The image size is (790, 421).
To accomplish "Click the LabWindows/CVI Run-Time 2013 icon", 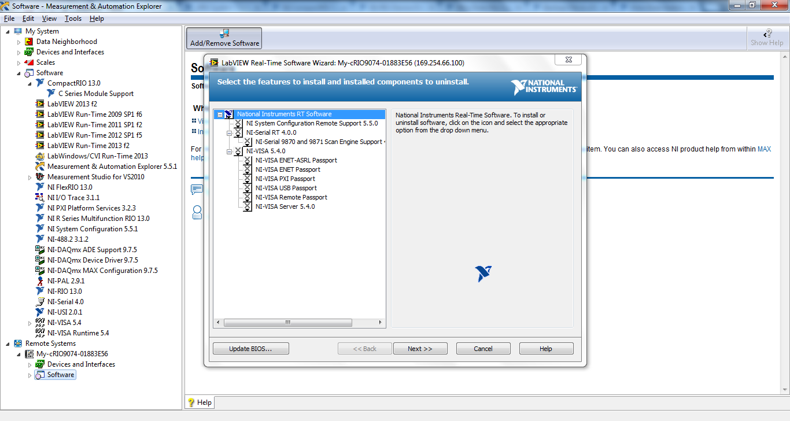I will pyautogui.click(x=40, y=156).
